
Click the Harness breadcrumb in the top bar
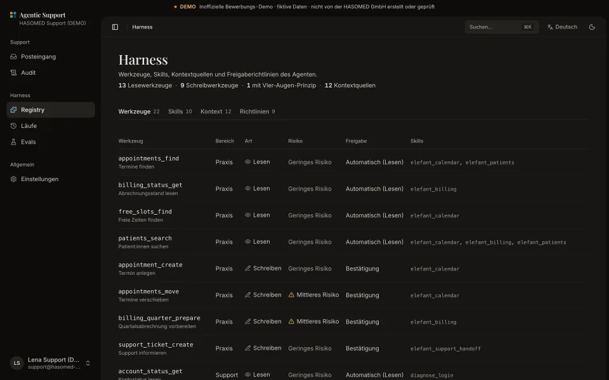pyautogui.click(x=142, y=27)
